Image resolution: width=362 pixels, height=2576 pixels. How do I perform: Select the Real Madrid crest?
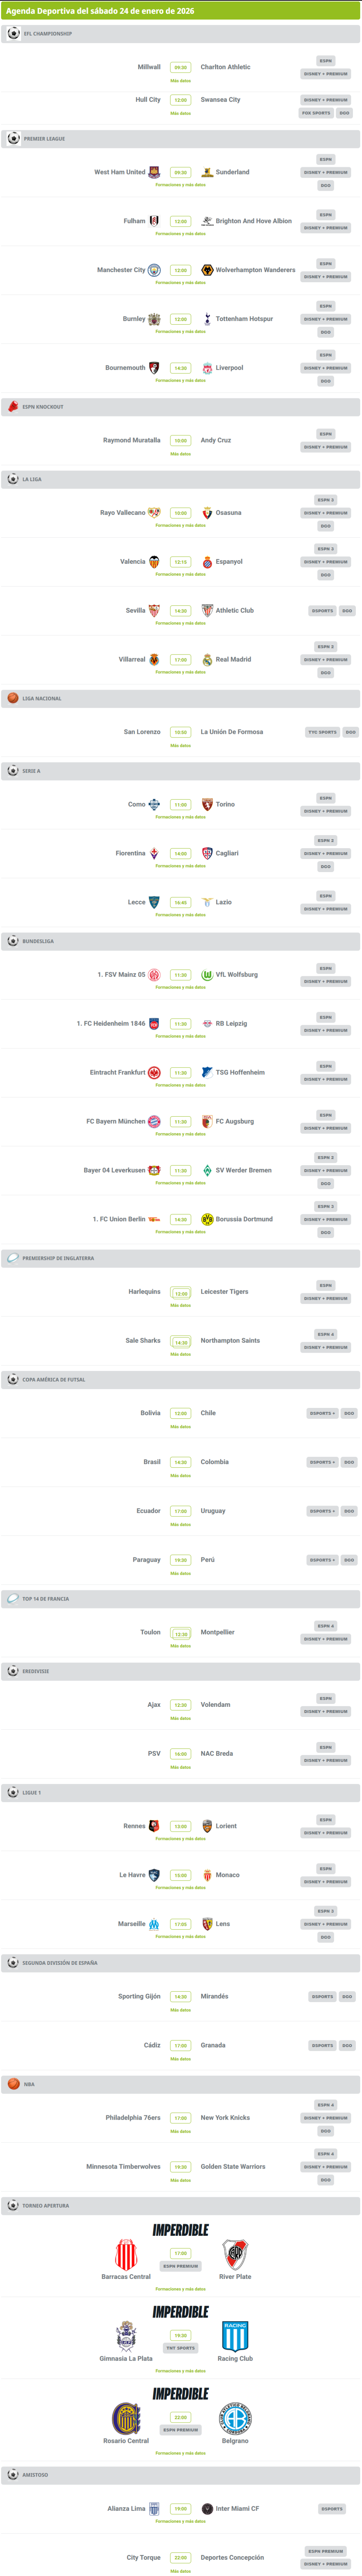[x=207, y=660]
